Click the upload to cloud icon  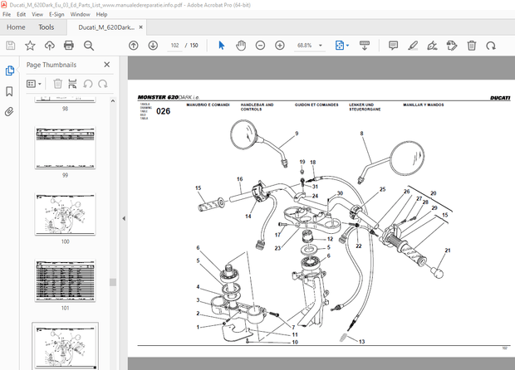[49, 46]
